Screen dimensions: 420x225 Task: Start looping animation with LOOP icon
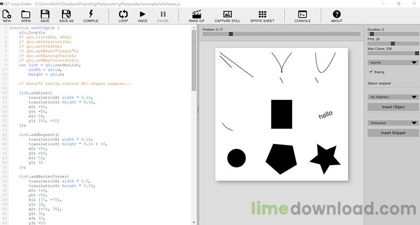click(123, 15)
